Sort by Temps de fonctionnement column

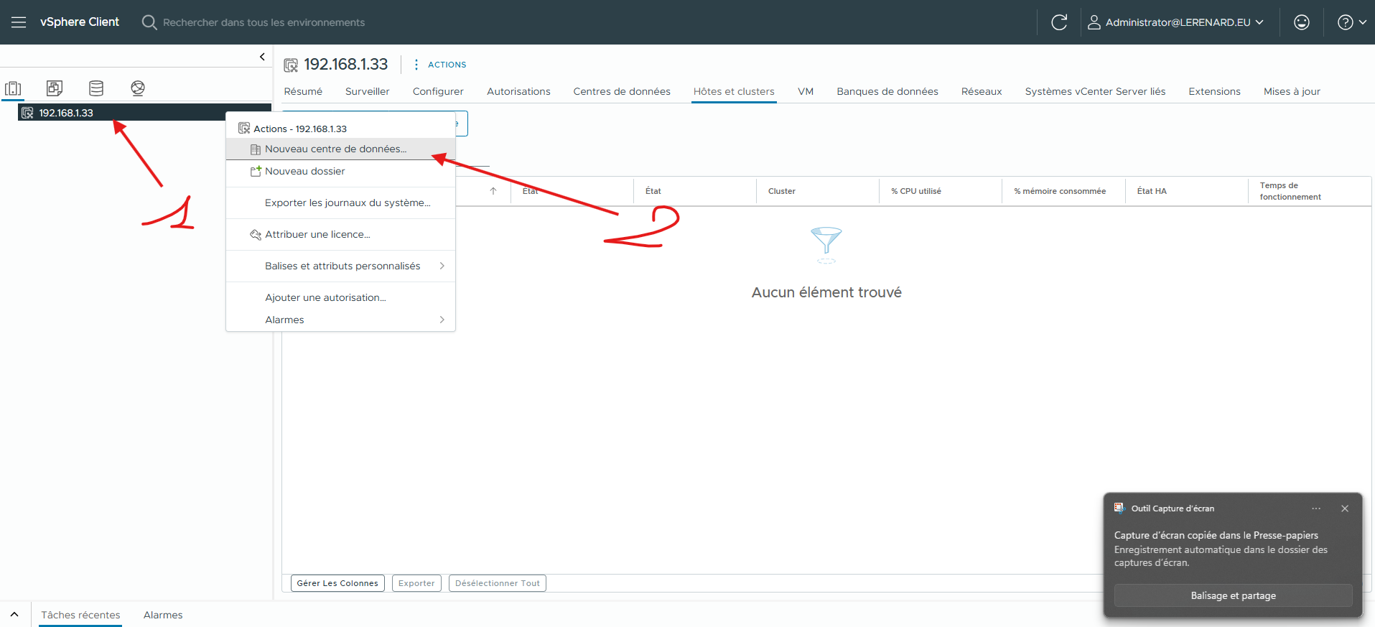(1290, 191)
